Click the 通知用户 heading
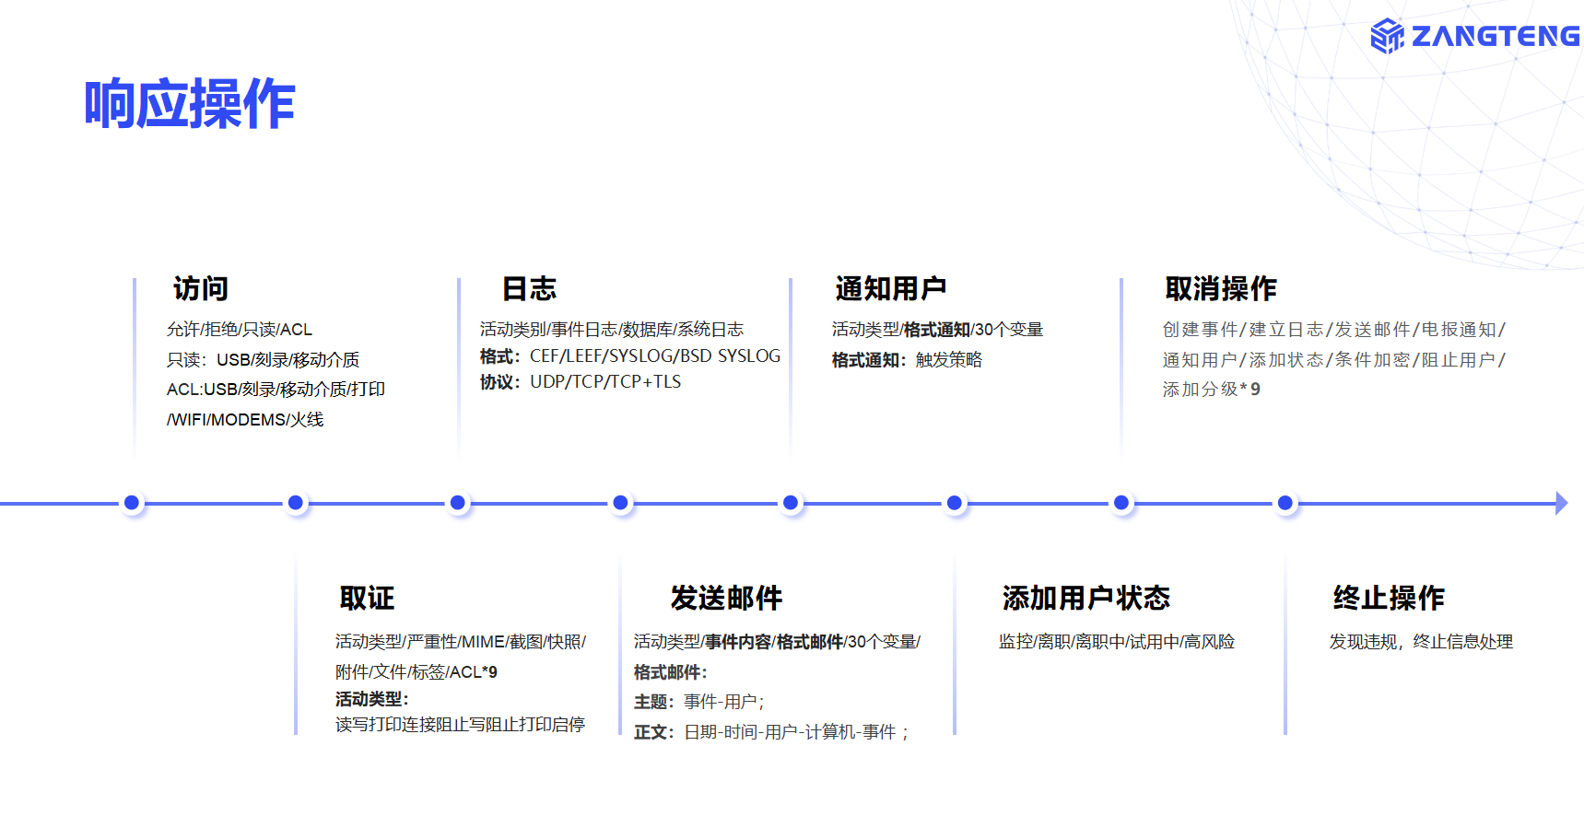The height and width of the screenshot is (839, 1584). [890, 289]
